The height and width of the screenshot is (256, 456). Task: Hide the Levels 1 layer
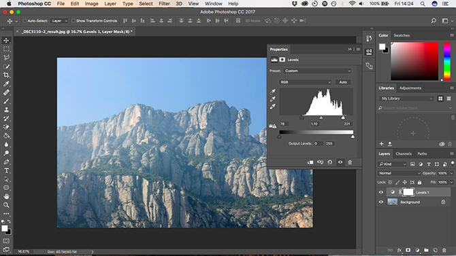pos(381,192)
